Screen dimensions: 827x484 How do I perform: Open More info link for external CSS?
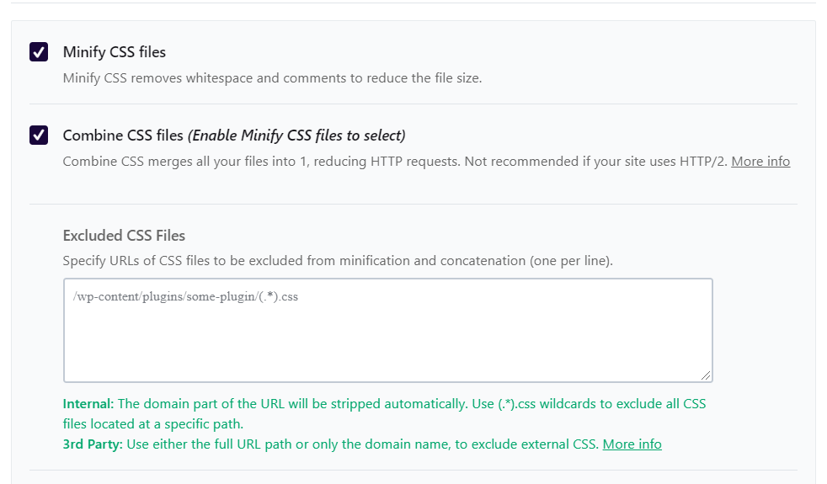[632, 444]
